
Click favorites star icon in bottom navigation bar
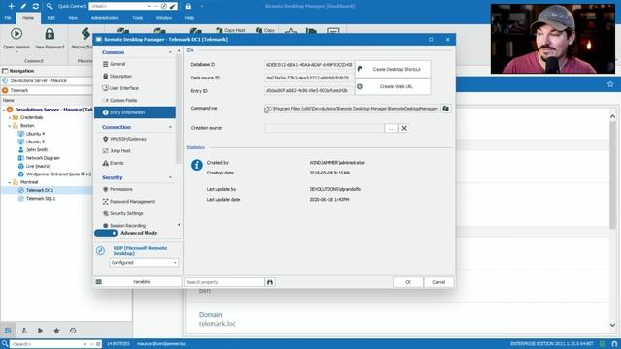56,331
